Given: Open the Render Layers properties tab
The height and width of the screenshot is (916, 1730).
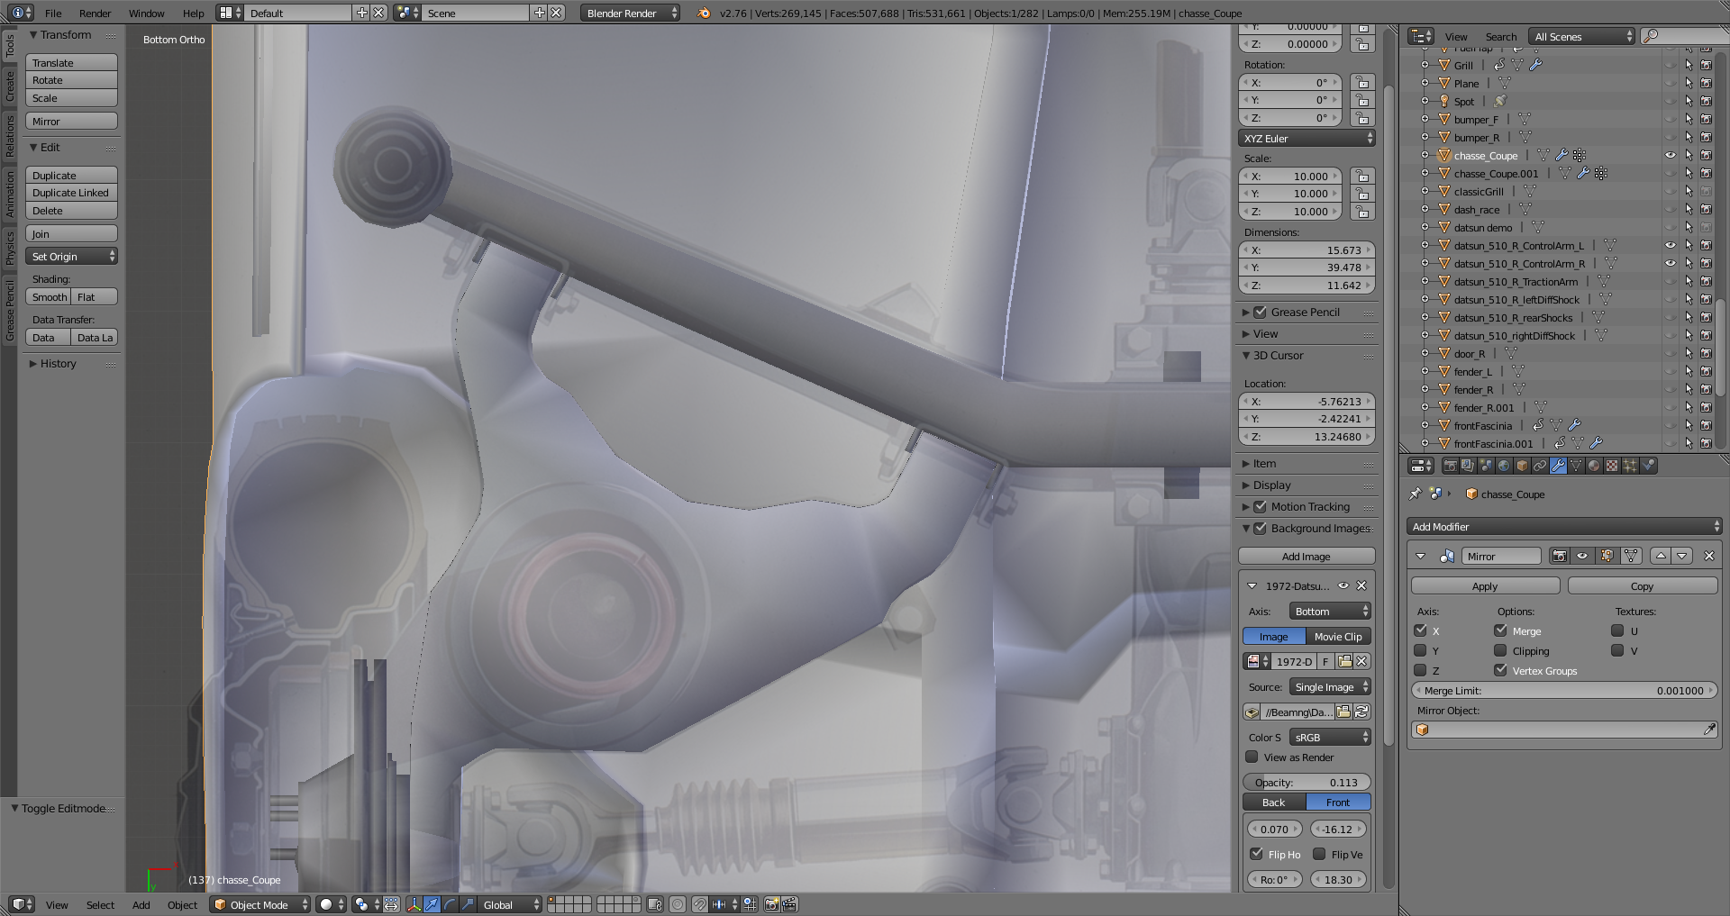Looking at the screenshot, I should click(1468, 466).
